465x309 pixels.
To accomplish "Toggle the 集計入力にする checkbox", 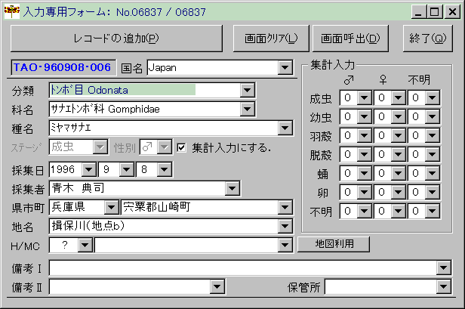I will tap(181, 147).
